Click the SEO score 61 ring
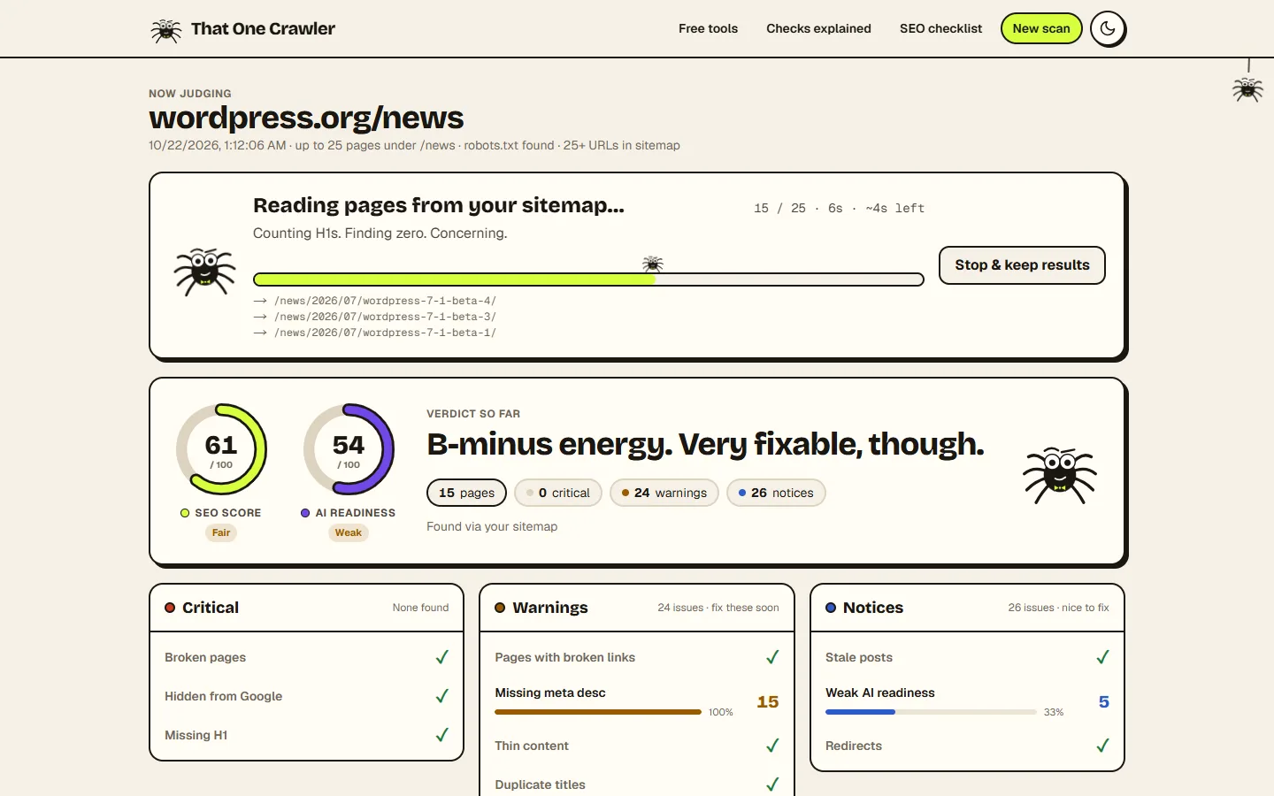Viewport: 1274px width, 796px height. click(221, 449)
